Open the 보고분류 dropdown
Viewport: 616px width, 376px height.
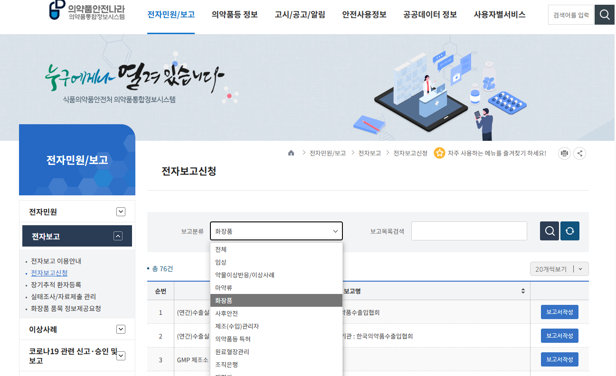click(276, 231)
